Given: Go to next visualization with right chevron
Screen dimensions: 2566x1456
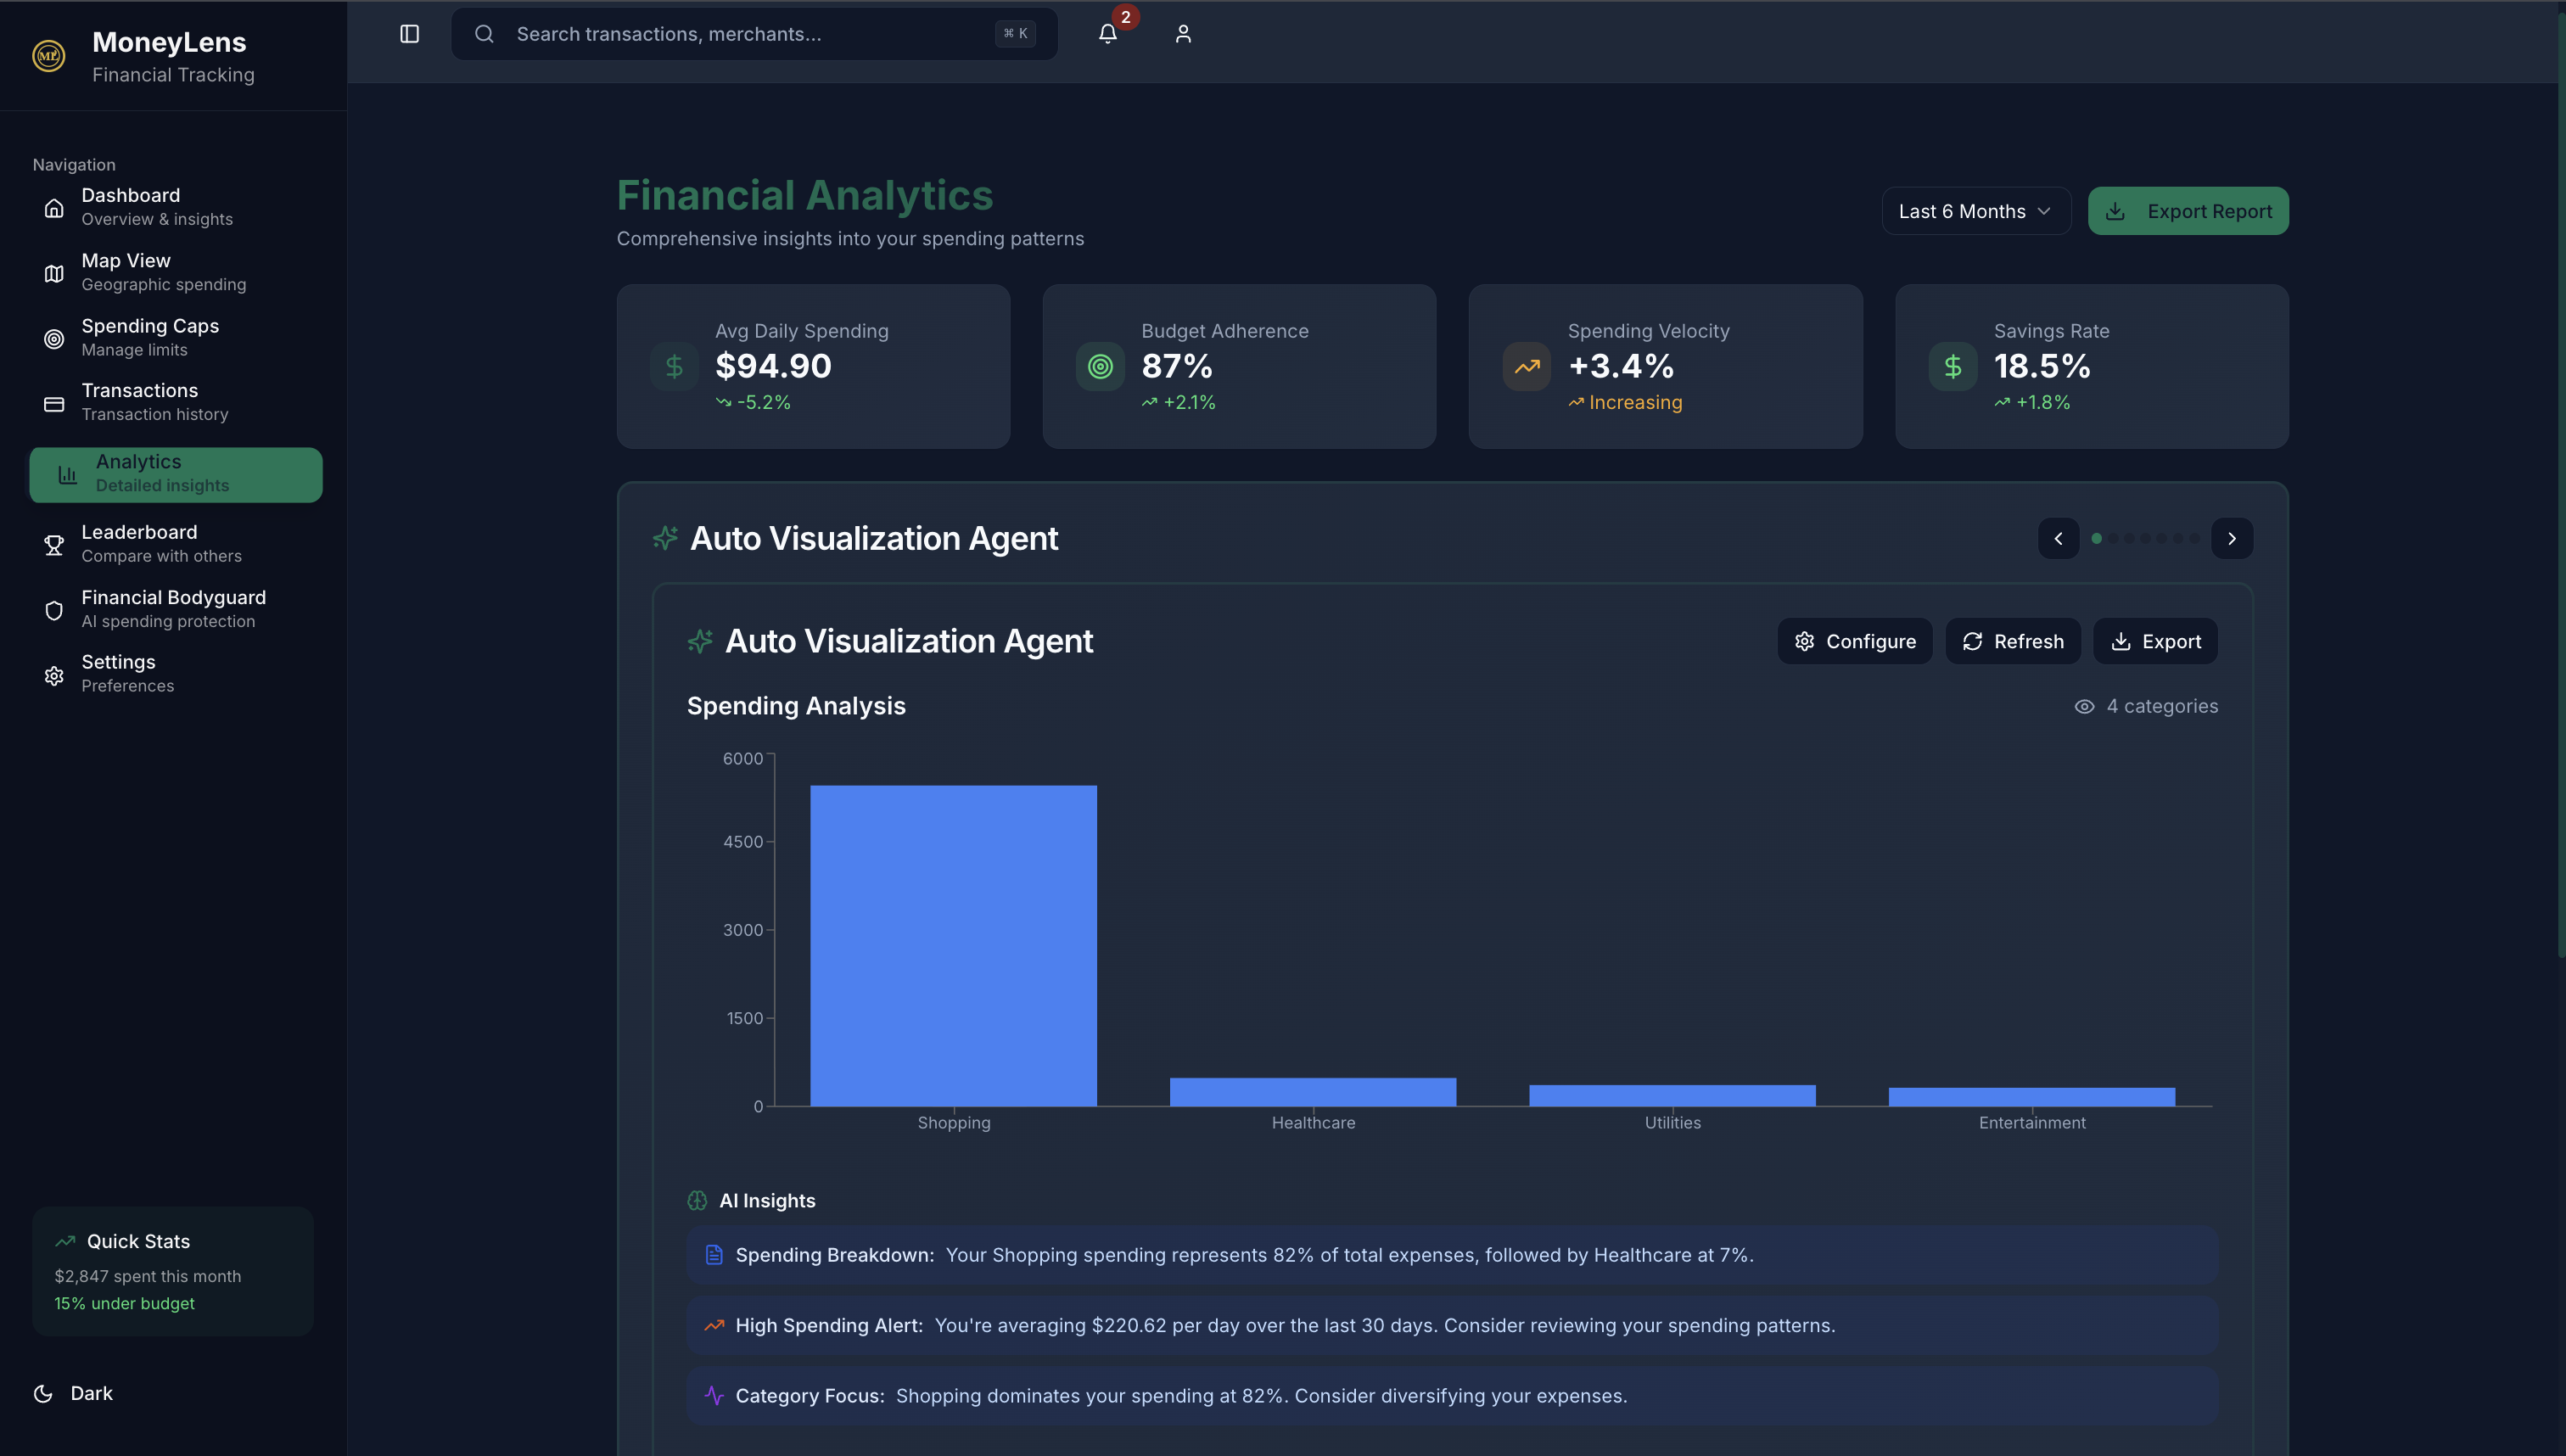Looking at the screenshot, I should [2231, 539].
